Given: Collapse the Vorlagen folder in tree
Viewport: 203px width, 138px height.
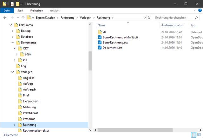Looking at the screenshot, I should pos(13,72).
